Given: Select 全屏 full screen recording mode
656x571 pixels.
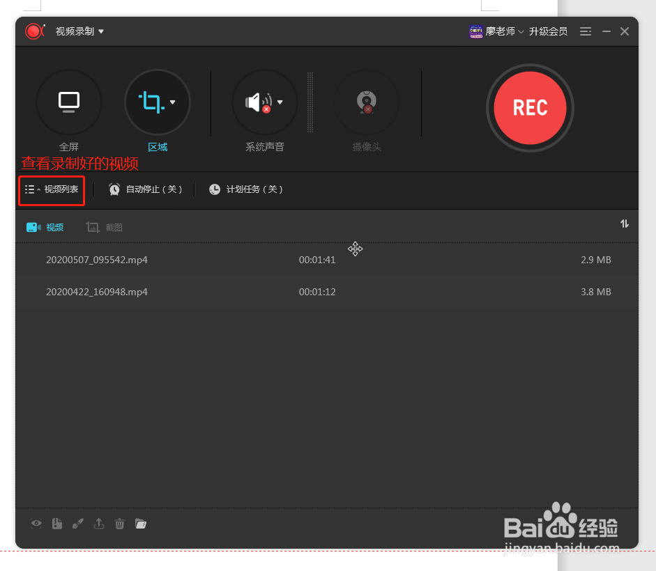Looking at the screenshot, I should (x=69, y=102).
